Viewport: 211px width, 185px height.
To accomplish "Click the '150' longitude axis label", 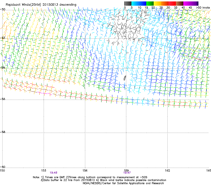I will pos(2,170).
